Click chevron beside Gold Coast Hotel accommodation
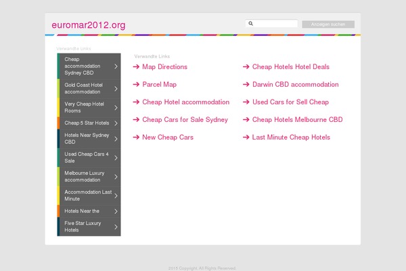The image size is (406, 271). tap(116, 89)
